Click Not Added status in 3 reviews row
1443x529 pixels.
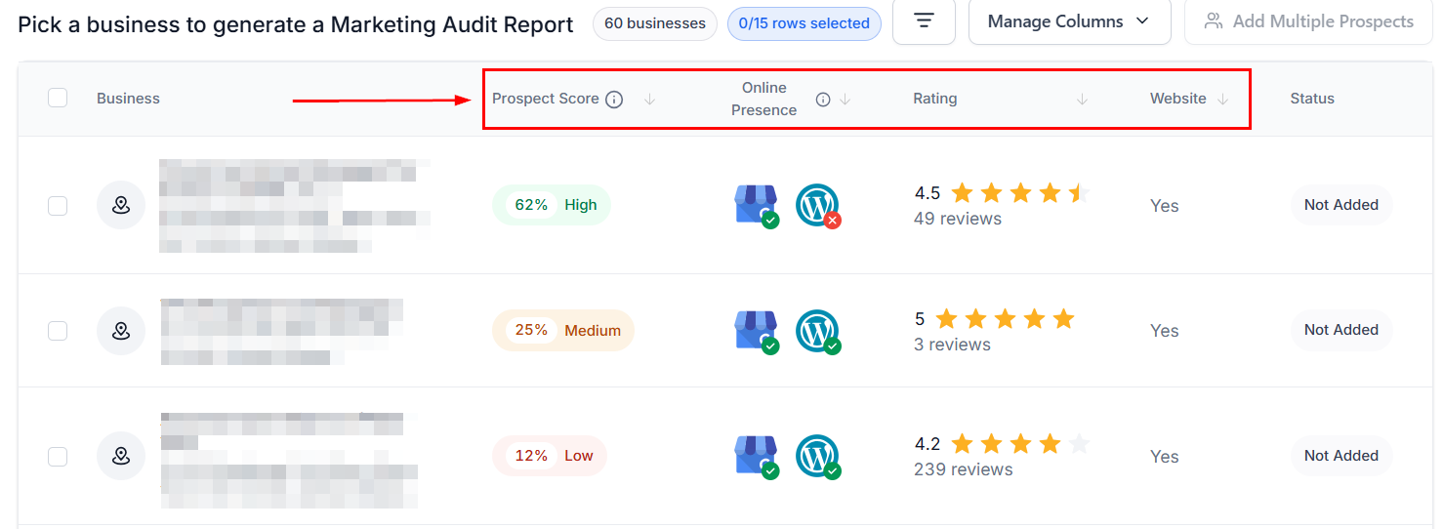tap(1341, 330)
